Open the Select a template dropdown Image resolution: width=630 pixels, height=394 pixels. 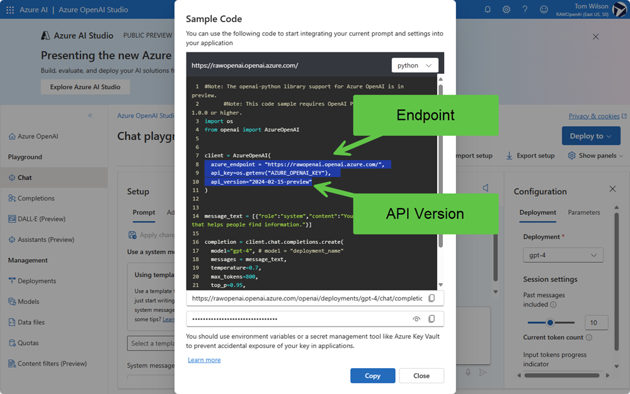tap(151, 344)
